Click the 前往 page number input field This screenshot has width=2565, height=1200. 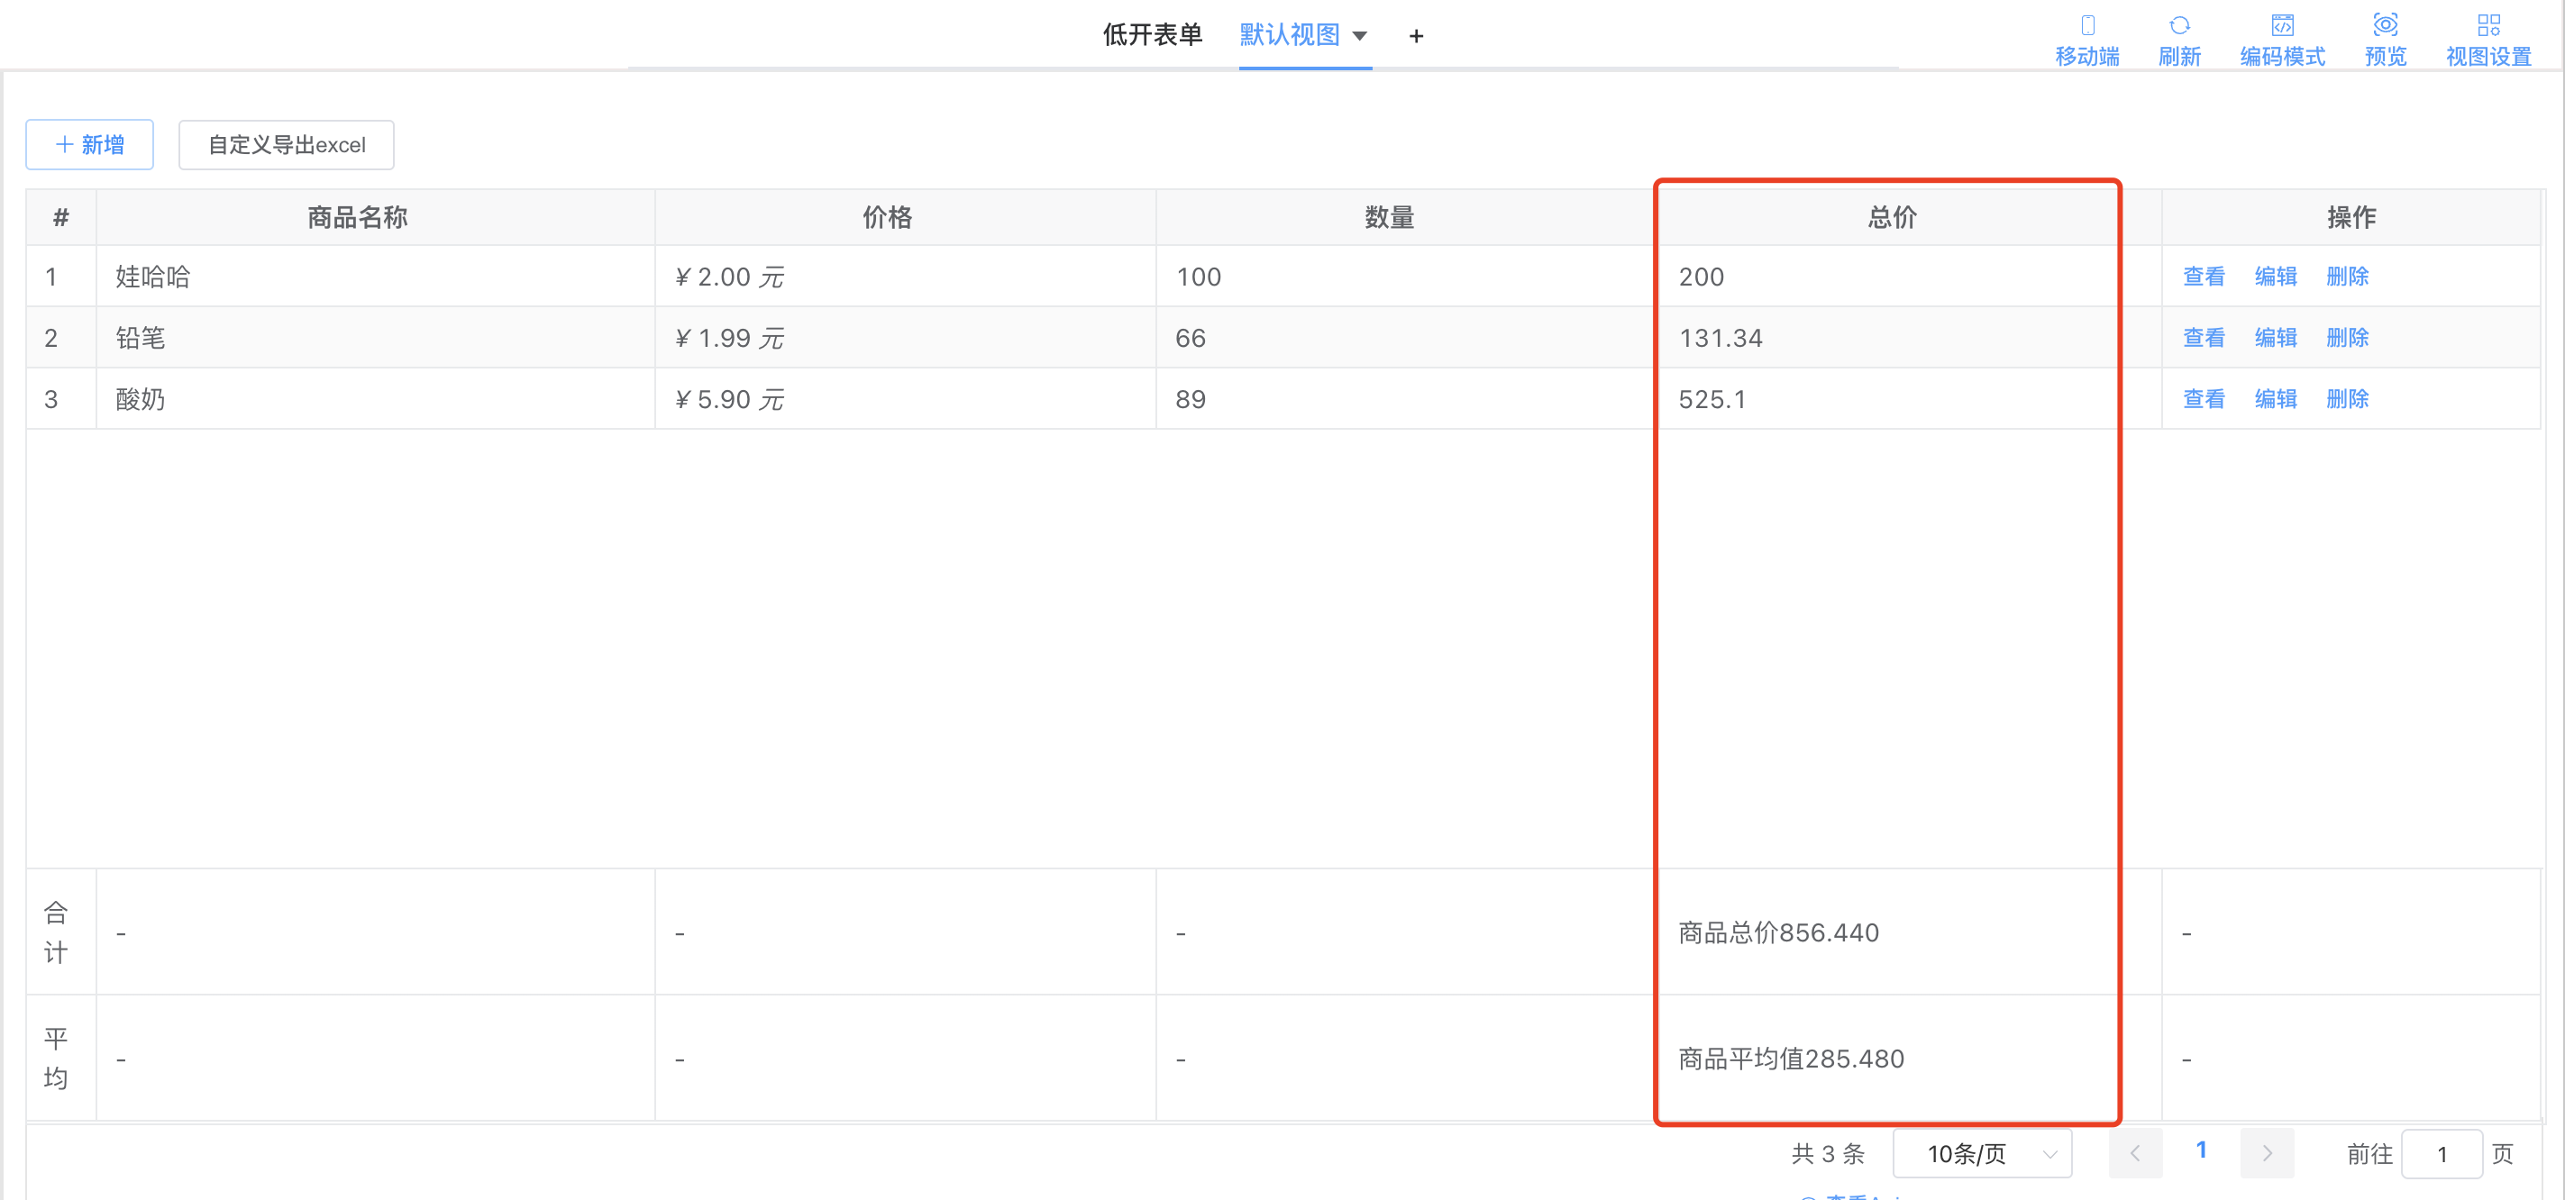[2441, 1153]
